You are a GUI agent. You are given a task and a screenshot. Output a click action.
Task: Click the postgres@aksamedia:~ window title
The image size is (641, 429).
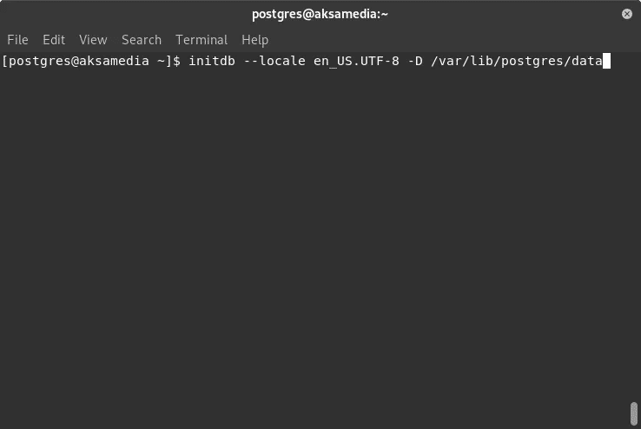coord(320,14)
